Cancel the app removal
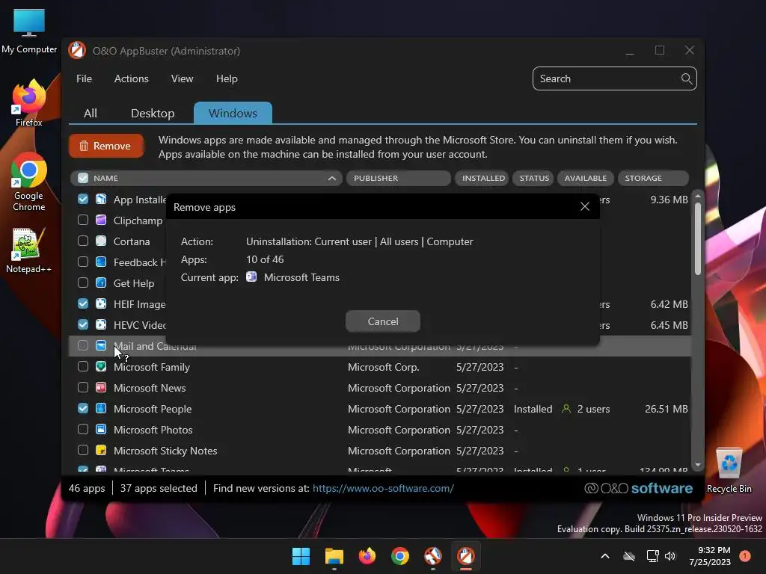 pyautogui.click(x=382, y=321)
